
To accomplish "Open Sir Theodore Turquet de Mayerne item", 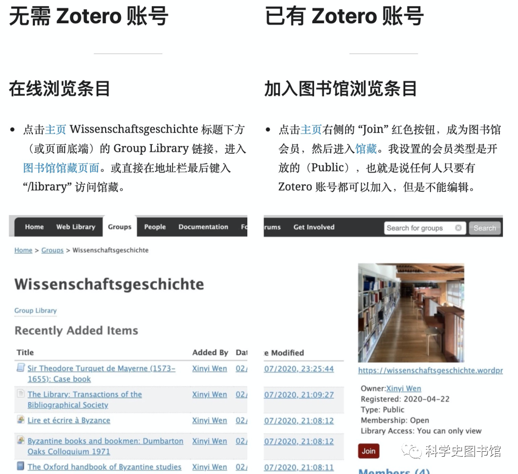I will [x=101, y=373].
